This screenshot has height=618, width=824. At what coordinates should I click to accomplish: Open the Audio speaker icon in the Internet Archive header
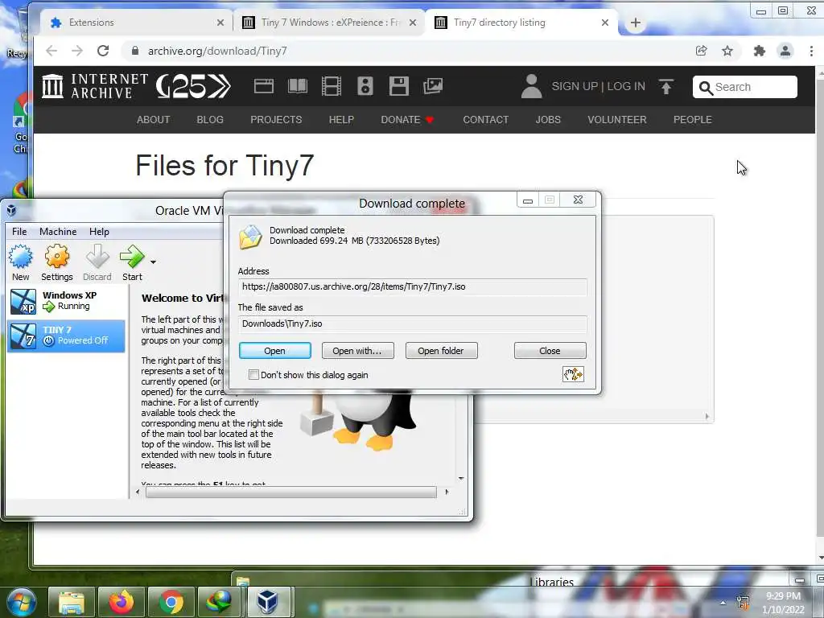(365, 85)
